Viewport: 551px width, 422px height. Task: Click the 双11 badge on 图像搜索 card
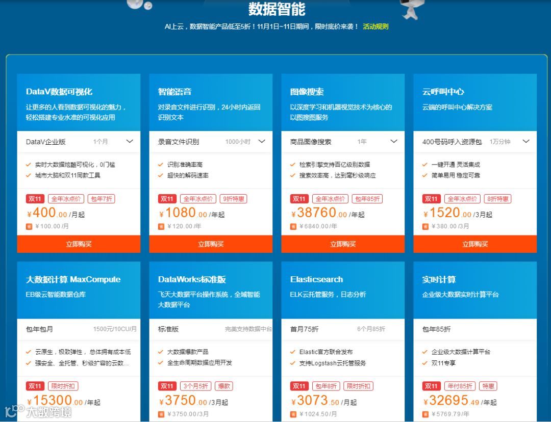click(299, 199)
